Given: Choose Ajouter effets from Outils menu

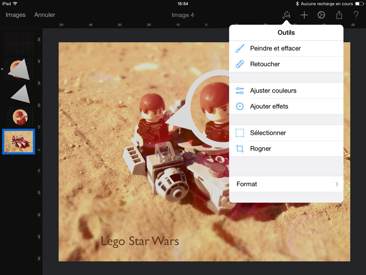Looking at the screenshot, I should (x=286, y=106).
